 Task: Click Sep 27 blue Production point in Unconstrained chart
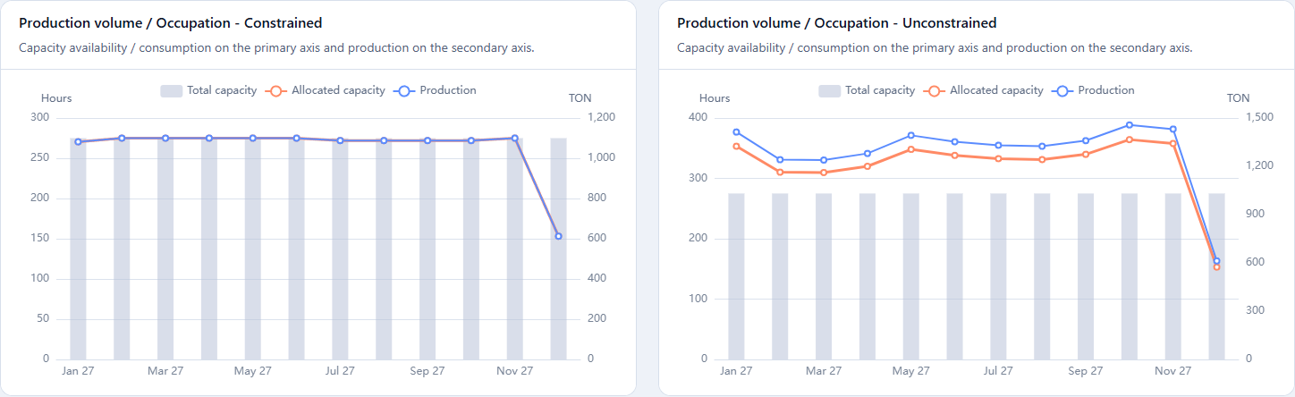(x=1086, y=140)
